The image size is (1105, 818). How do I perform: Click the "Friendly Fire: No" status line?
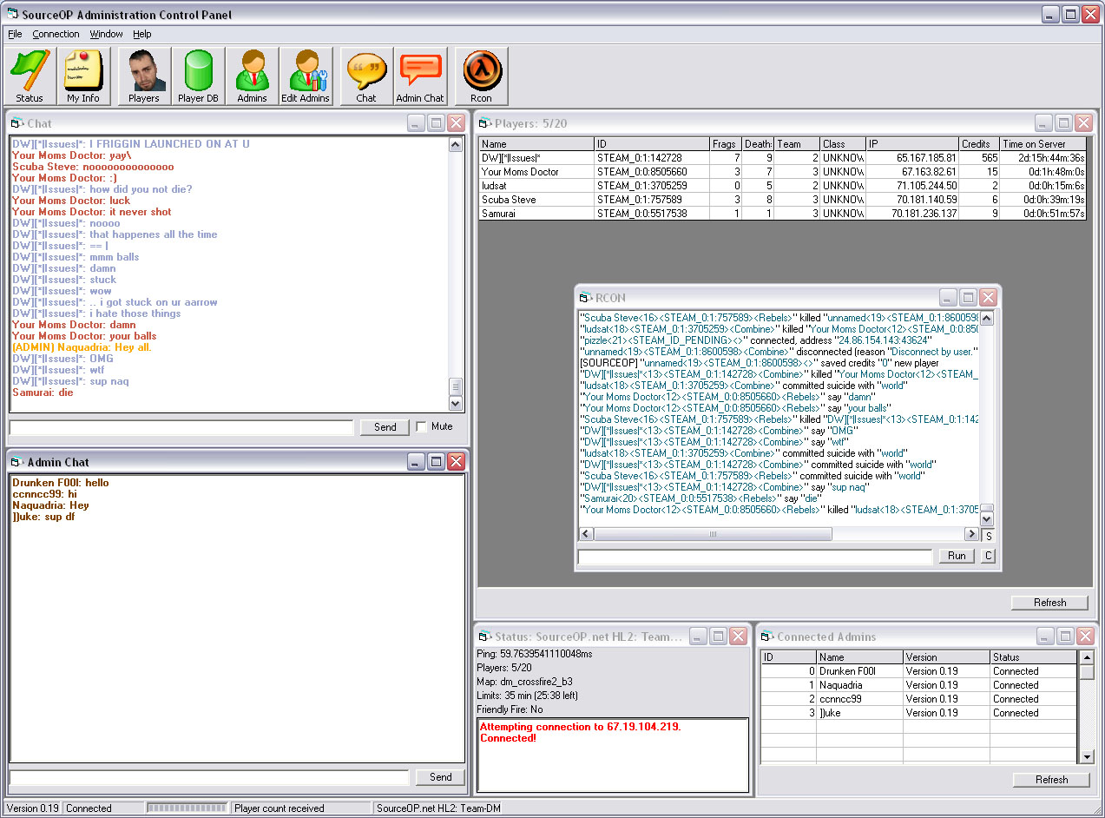click(510, 709)
